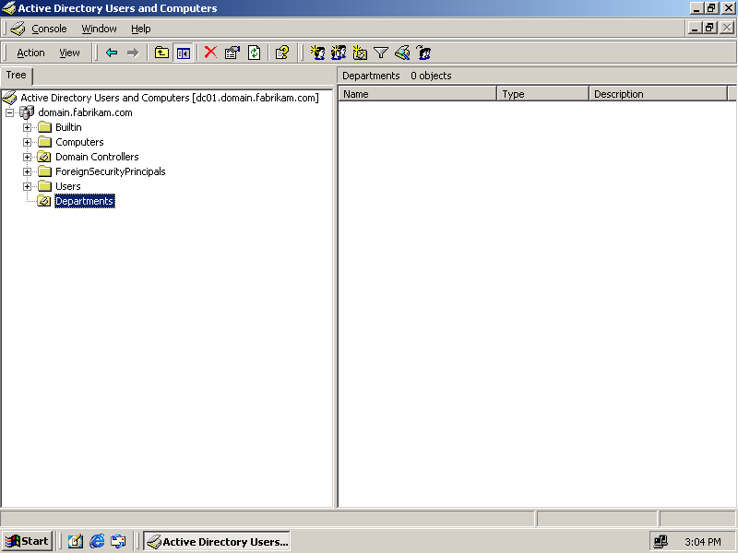
Task: Create a new group with toolbar icon
Action: 339,53
